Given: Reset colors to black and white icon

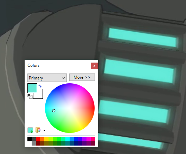Looking at the screenshot, I should 30,96.
